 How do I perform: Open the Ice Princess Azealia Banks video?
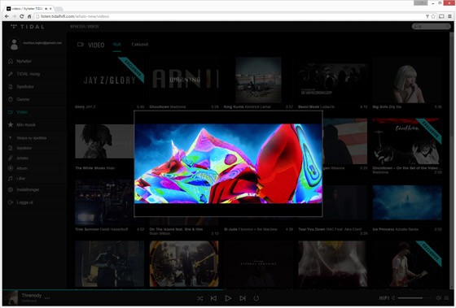point(407,202)
